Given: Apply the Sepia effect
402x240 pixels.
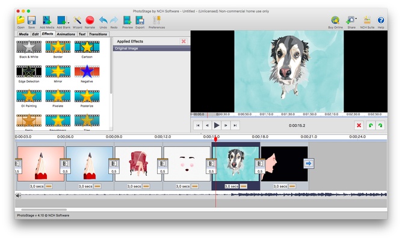Looking at the screenshot, I should click(29, 122).
